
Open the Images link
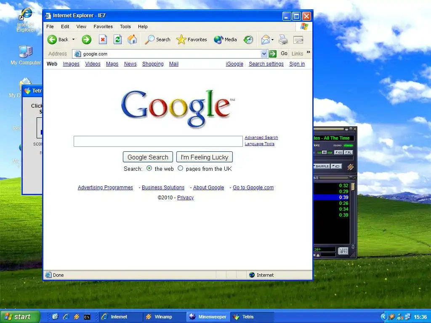(x=71, y=64)
